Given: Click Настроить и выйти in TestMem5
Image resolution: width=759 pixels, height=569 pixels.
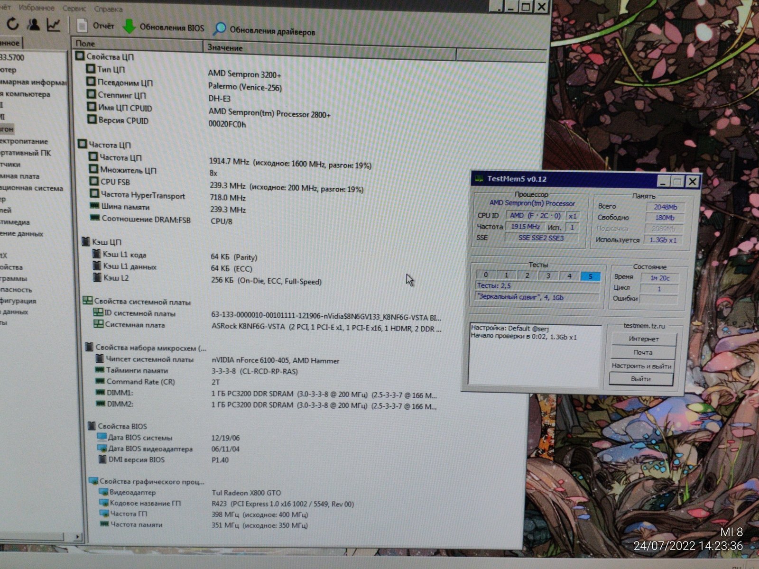Looking at the screenshot, I should (641, 366).
